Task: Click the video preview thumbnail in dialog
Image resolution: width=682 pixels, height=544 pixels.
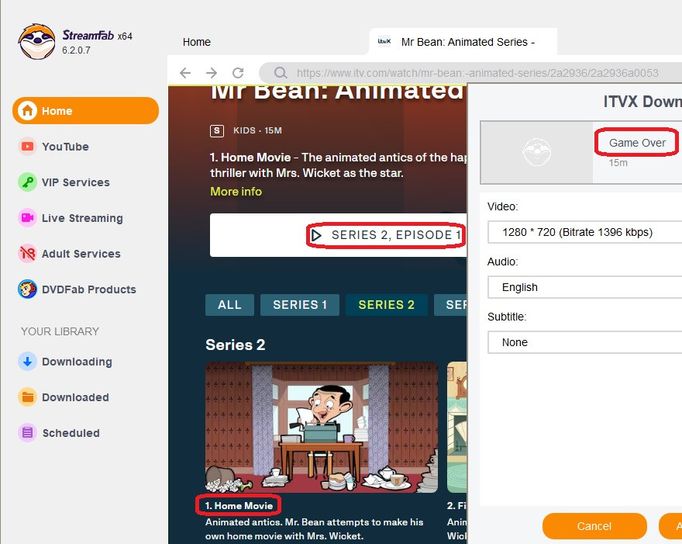Action: [x=537, y=152]
